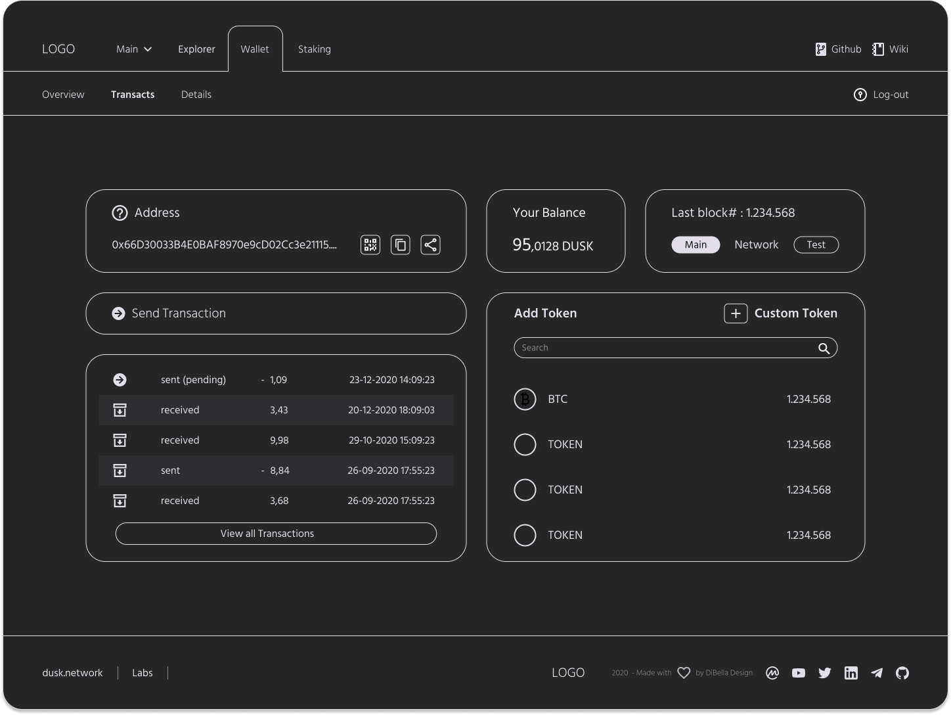Screen dimensions: 951x715
Task: Open the Labs footer link
Action: (143, 673)
